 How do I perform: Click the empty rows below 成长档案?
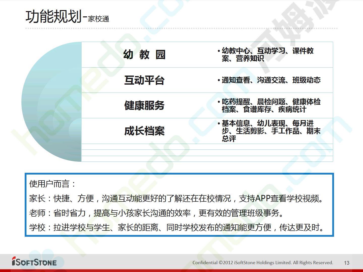point(207,153)
